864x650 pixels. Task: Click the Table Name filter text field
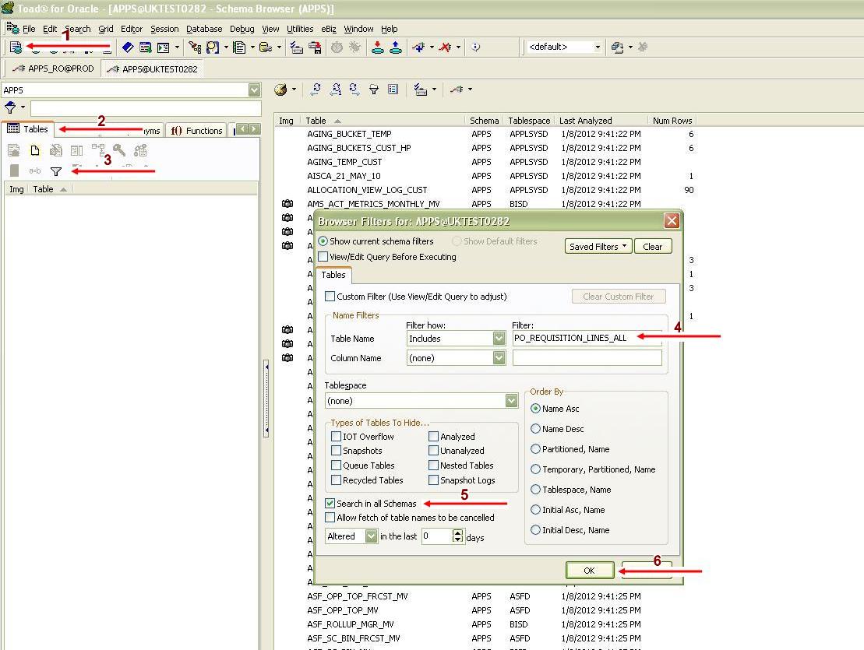[587, 338]
